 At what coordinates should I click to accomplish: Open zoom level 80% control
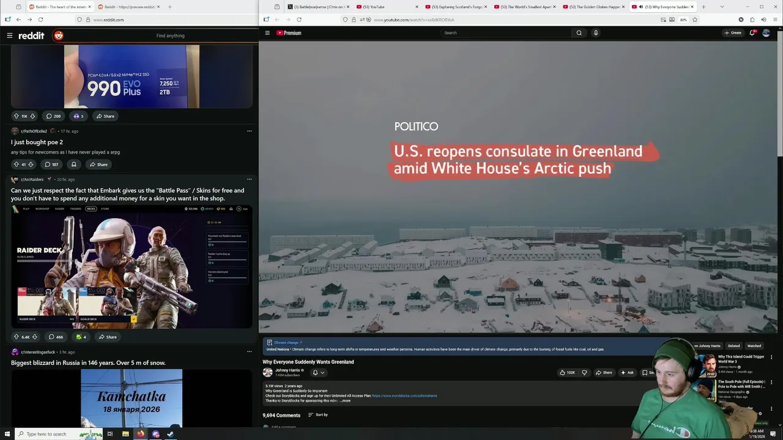point(683,20)
